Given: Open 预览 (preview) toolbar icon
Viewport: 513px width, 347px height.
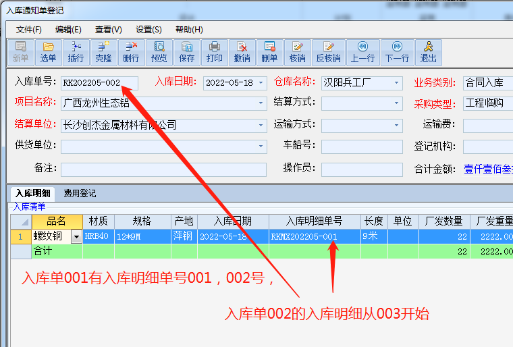Looking at the screenshot, I should [159, 53].
